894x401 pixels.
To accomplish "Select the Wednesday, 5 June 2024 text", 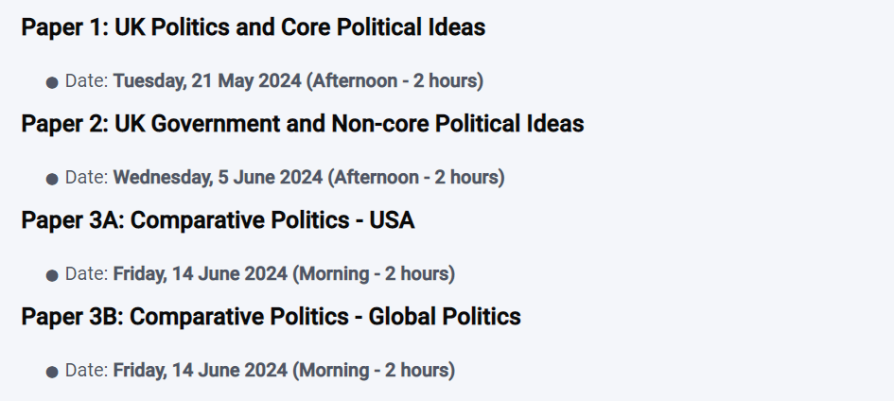I will [x=219, y=177].
